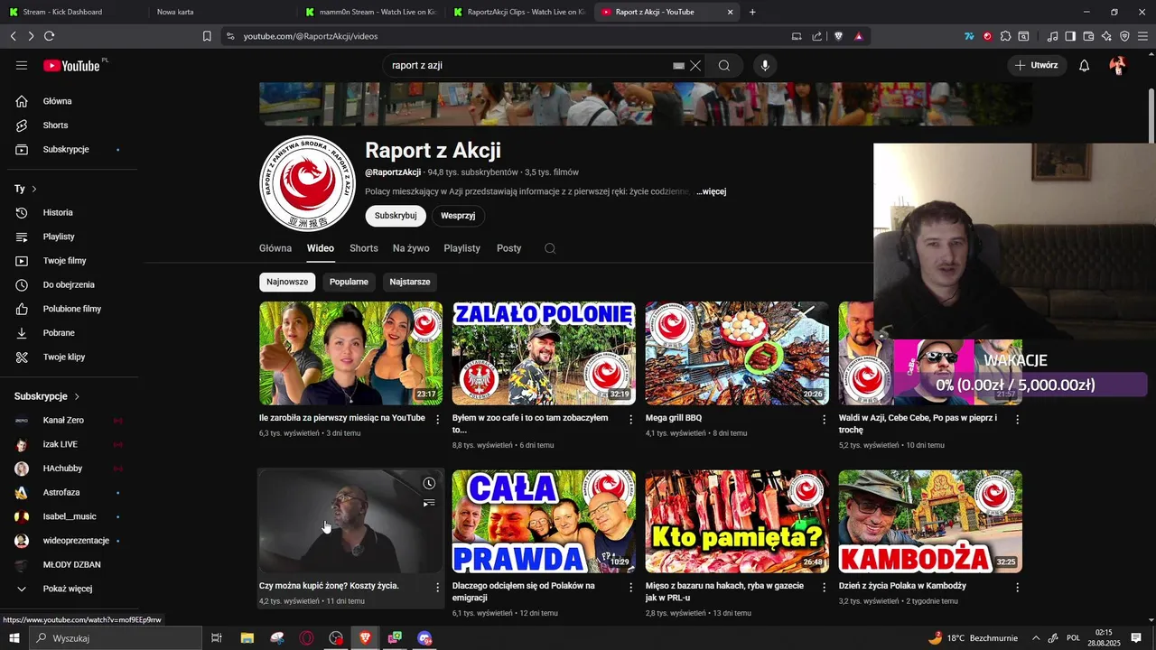Image resolution: width=1156 pixels, height=650 pixels.
Task: Add 'Czy można kupić żonę' to queue
Action: point(429,503)
